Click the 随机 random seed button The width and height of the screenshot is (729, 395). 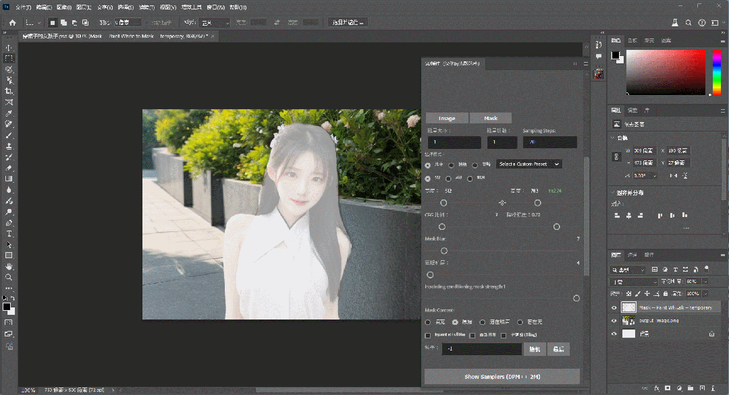tap(535, 349)
